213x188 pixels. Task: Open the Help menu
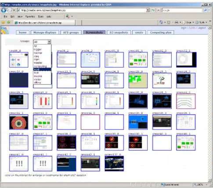click(49, 17)
